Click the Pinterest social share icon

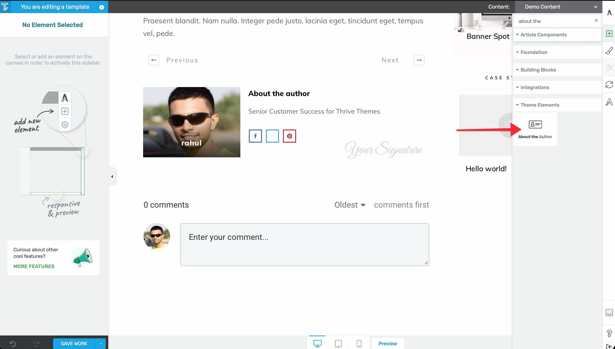[289, 136]
